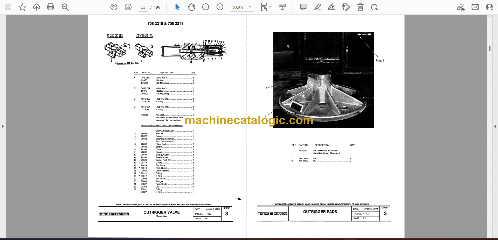Viewport: 498px width, 240px height.
Task: Click part number '720A0371'
Action: pos(303,150)
